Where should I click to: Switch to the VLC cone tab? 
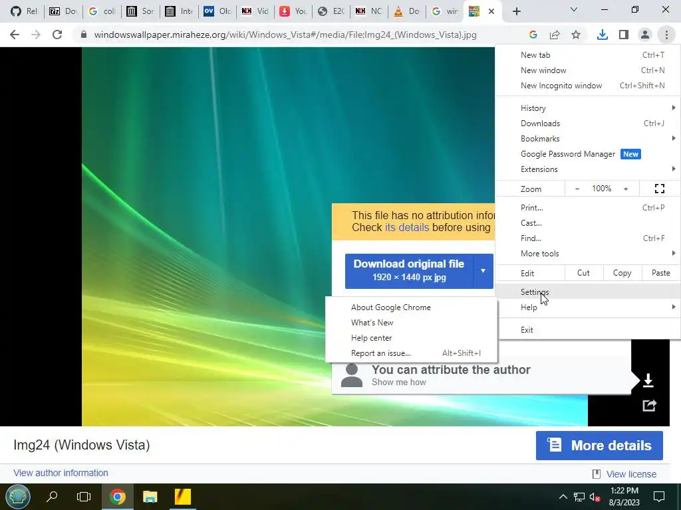(x=406, y=11)
